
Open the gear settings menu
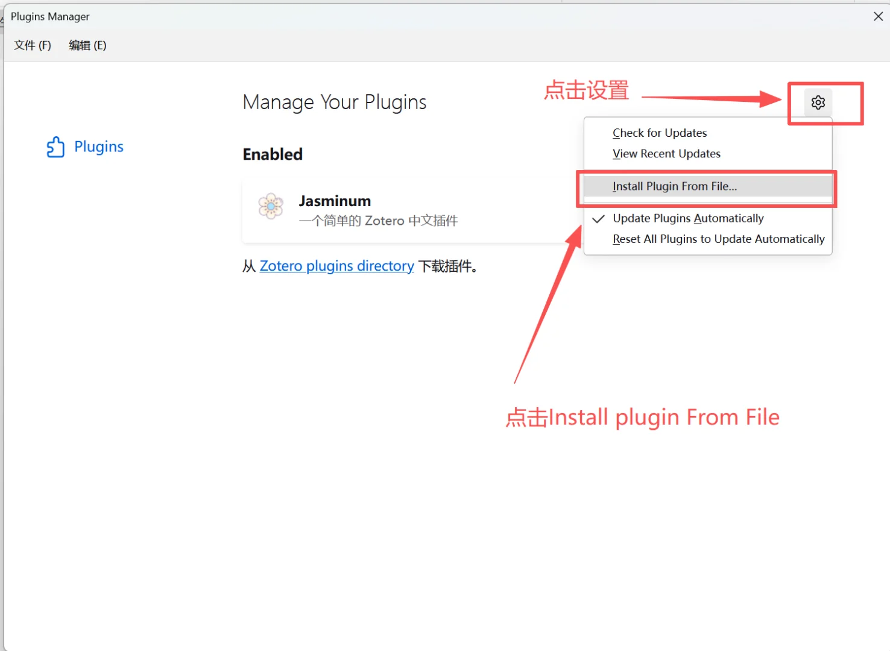point(818,102)
